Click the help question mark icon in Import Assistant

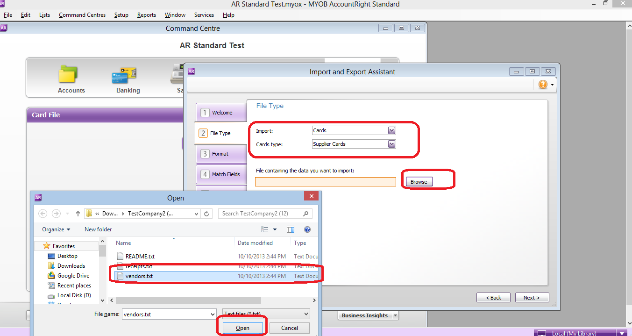[x=543, y=84]
